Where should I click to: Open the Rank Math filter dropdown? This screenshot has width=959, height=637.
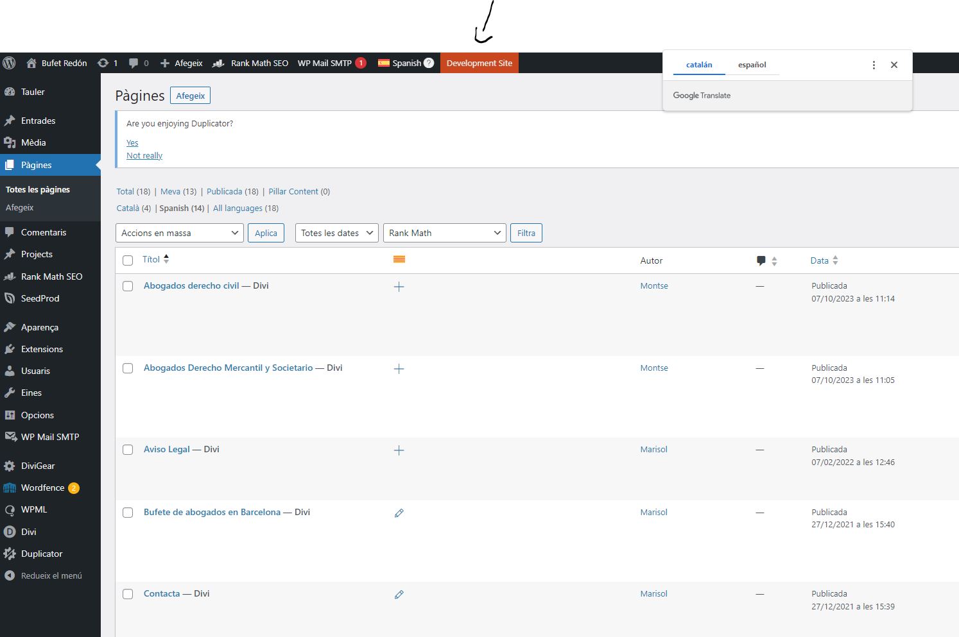444,233
